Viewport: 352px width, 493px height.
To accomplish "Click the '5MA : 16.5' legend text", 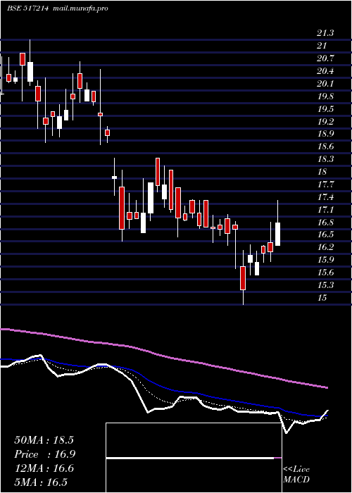I will pyautogui.click(x=41, y=482).
